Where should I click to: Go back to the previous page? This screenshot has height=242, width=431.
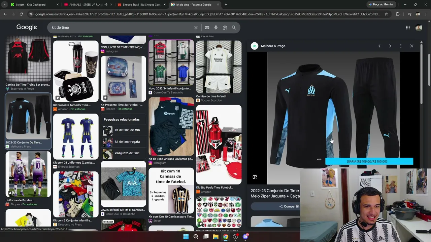tap(5, 14)
